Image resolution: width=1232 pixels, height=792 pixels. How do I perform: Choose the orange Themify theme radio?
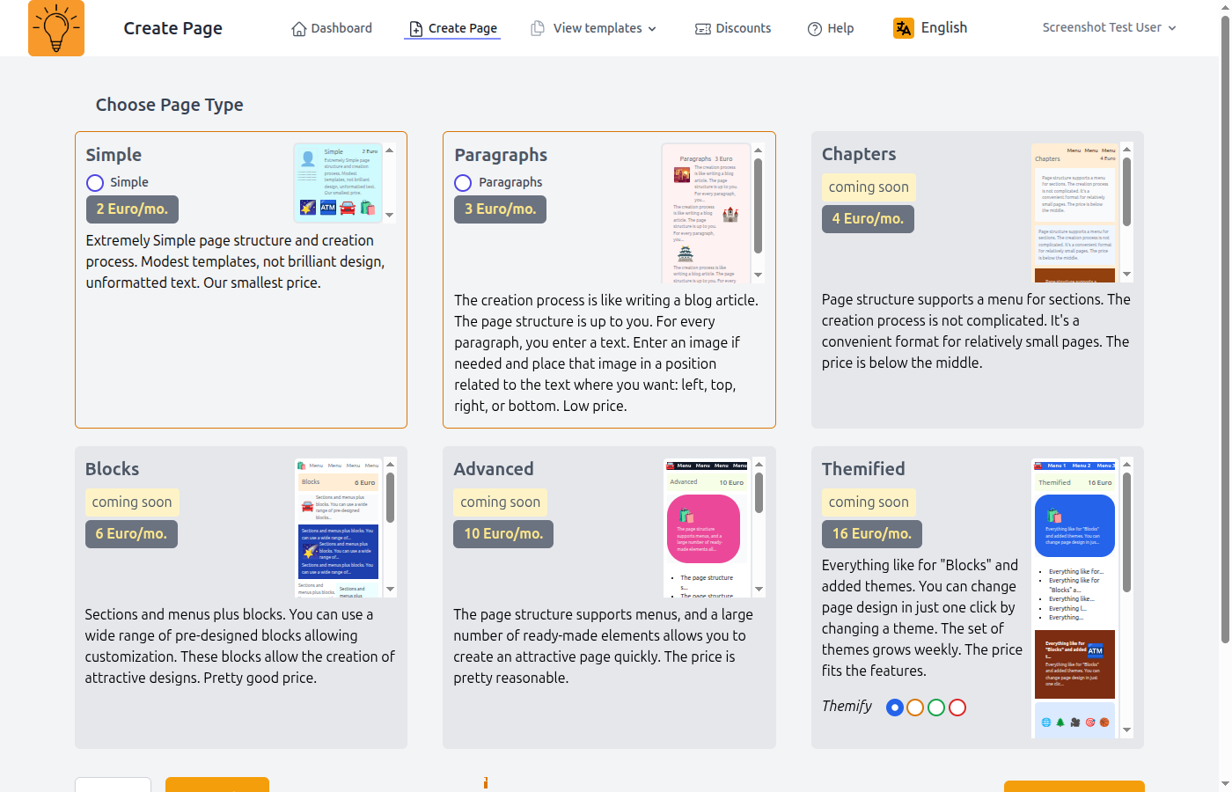(x=915, y=708)
